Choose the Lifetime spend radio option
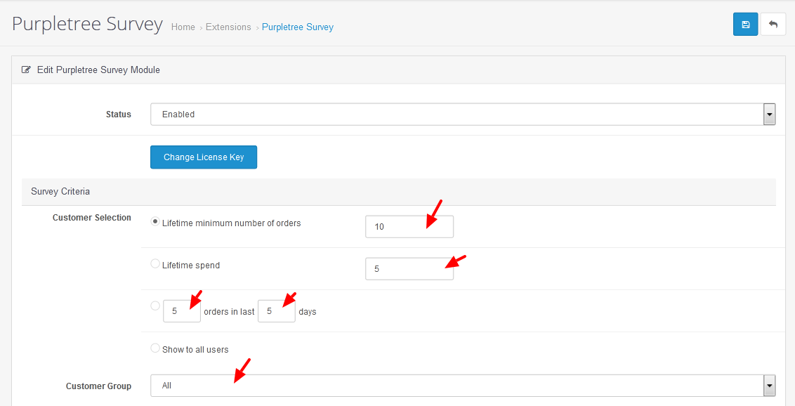This screenshot has width=795, height=406. pyautogui.click(x=155, y=264)
